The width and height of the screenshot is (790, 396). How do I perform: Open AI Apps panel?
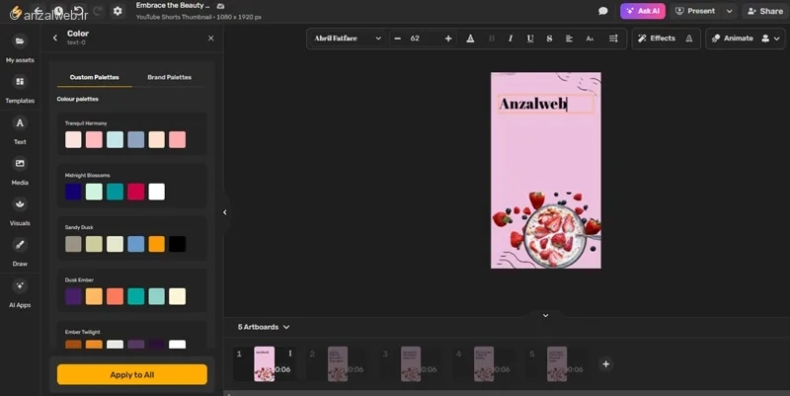(x=20, y=293)
